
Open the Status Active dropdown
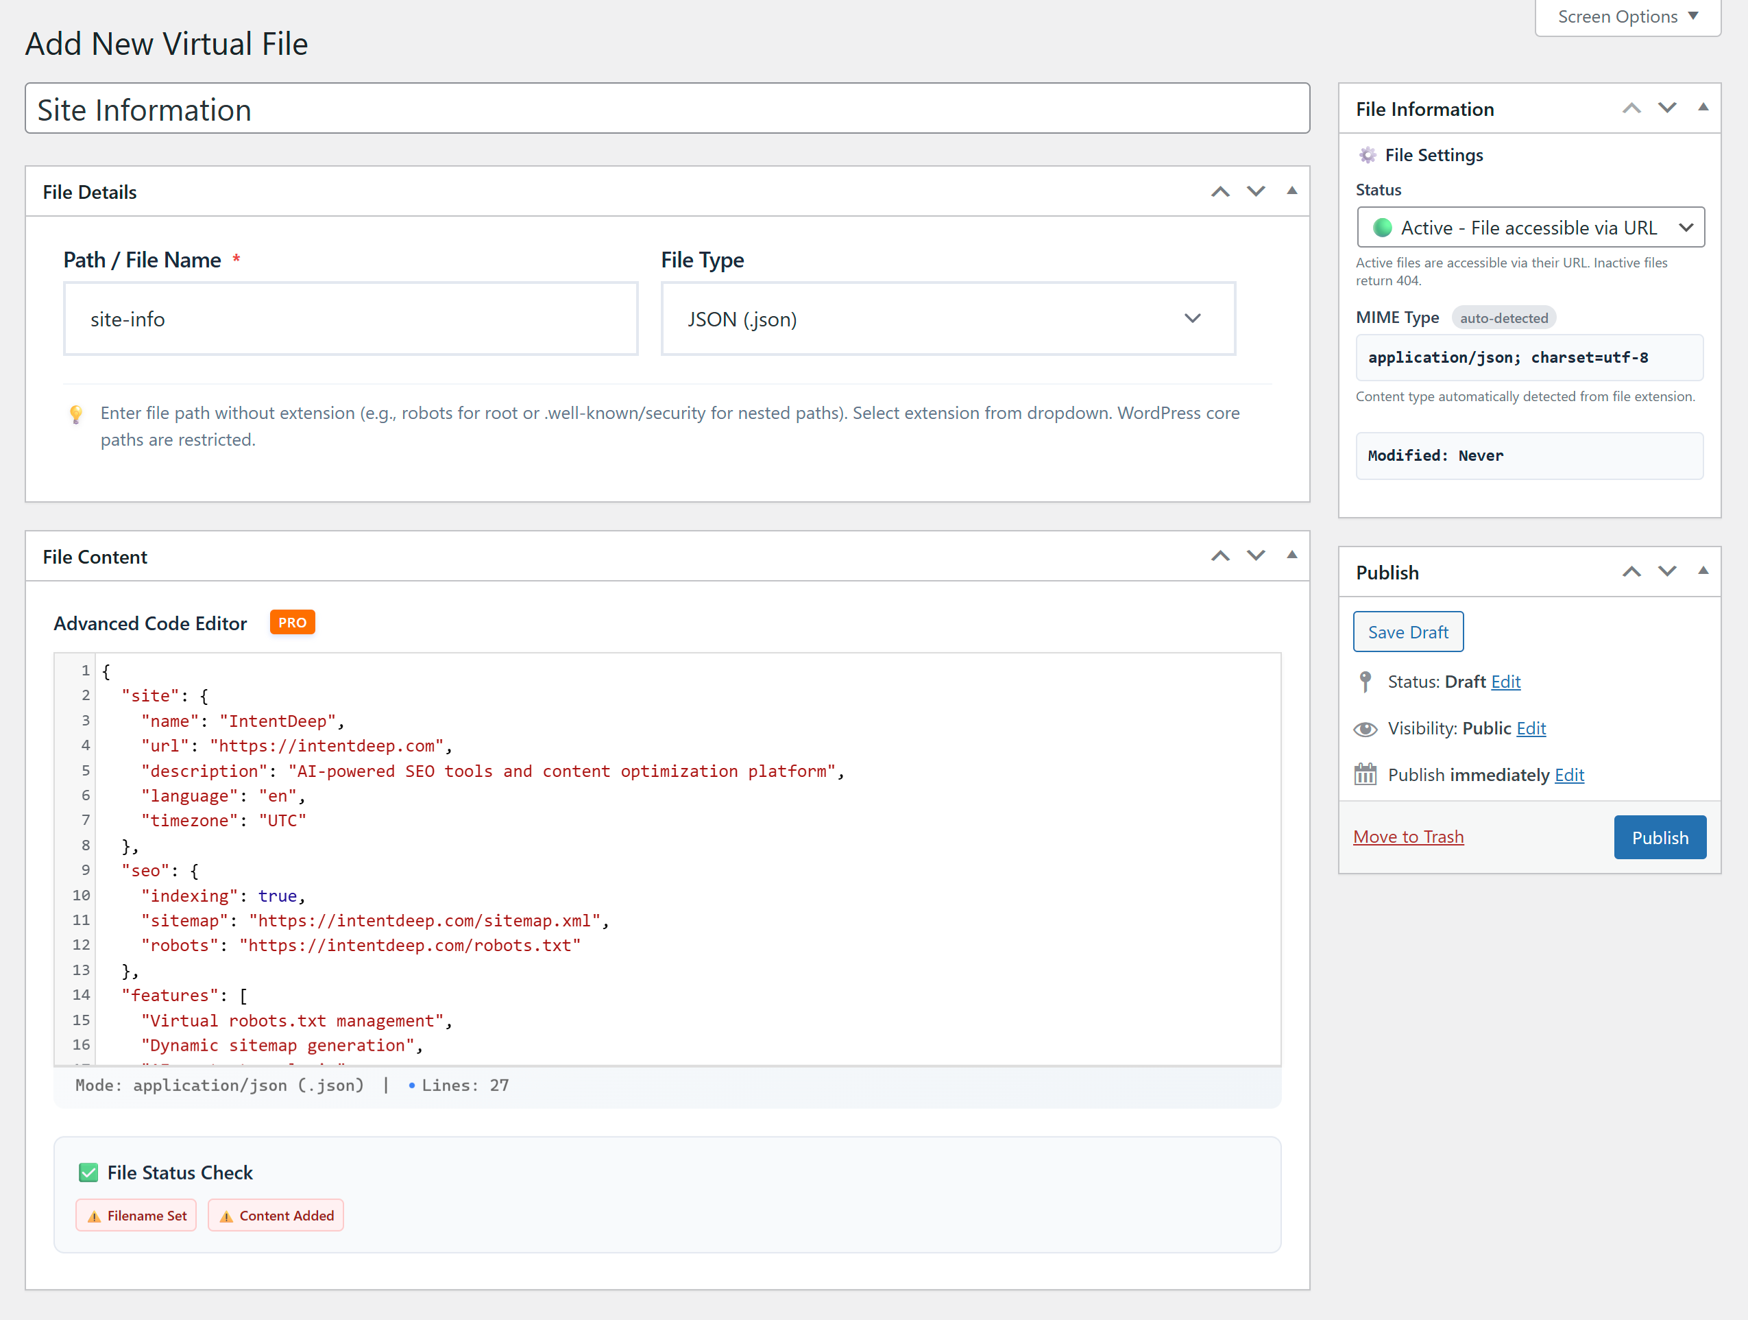[1530, 228]
